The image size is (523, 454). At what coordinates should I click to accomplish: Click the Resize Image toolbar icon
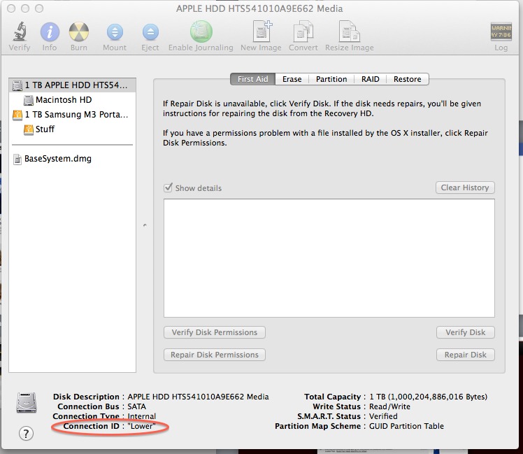click(x=349, y=31)
